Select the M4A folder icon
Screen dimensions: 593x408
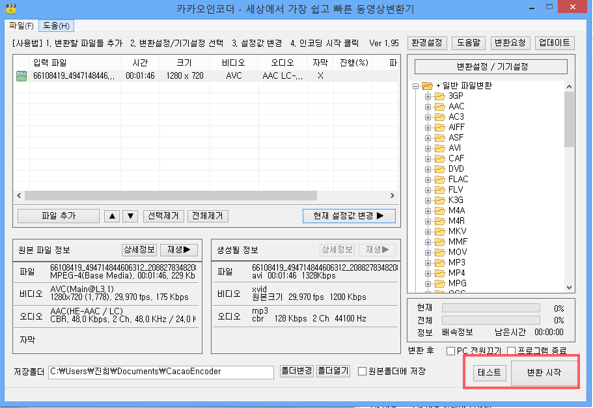[x=439, y=211]
